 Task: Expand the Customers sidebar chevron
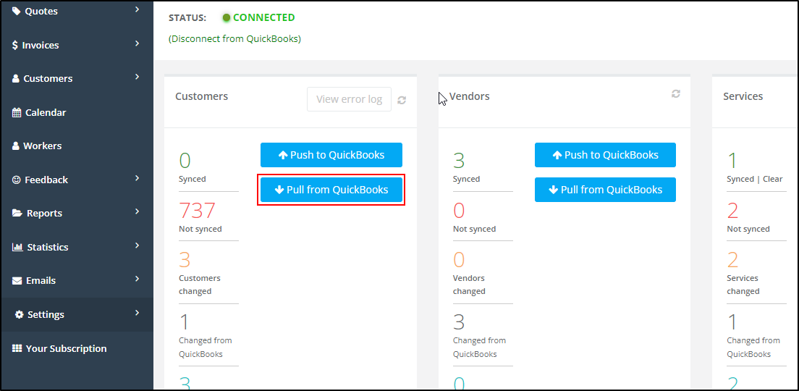point(137,77)
